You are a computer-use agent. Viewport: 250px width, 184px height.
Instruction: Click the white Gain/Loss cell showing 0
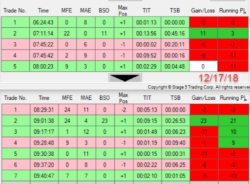tap(203, 66)
